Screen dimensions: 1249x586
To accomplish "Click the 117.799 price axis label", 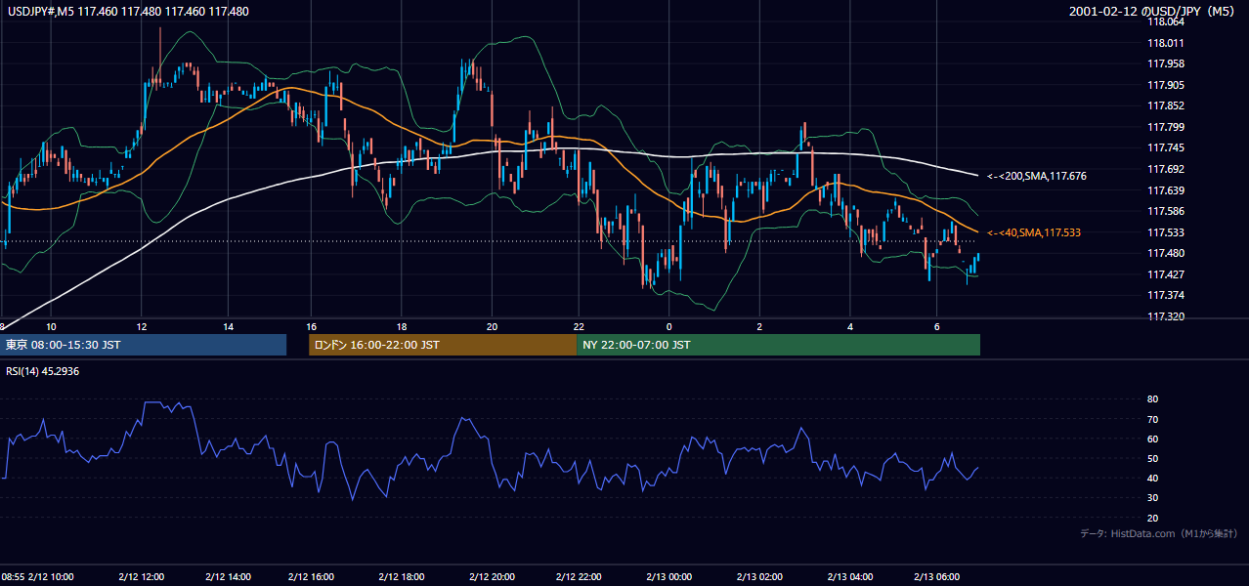I will 1165,127.
